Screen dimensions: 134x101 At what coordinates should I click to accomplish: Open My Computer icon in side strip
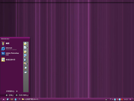pos(25,55)
